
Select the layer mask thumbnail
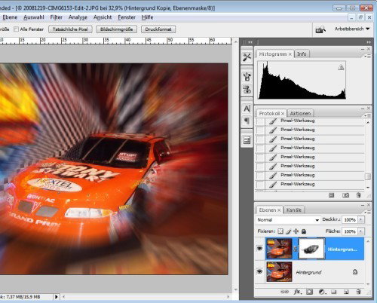311,249
